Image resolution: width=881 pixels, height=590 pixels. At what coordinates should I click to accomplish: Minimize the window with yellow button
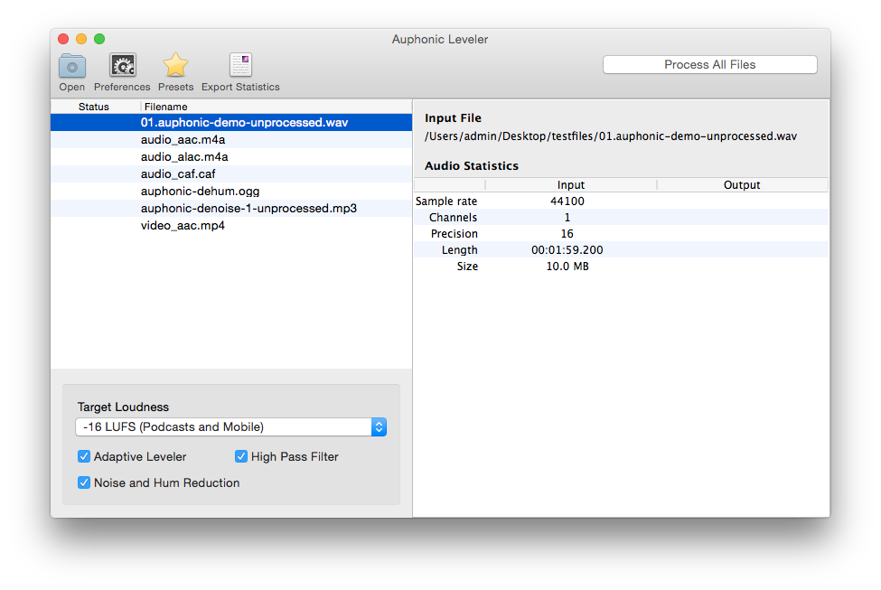tap(81, 39)
